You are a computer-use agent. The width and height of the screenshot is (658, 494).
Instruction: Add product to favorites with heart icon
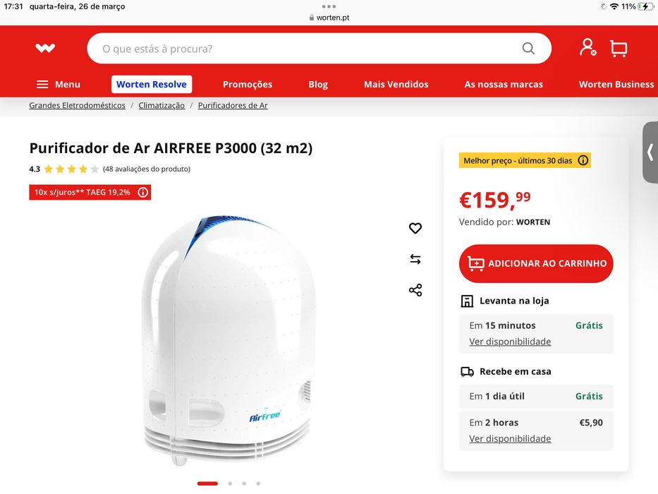[x=415, y=228]
